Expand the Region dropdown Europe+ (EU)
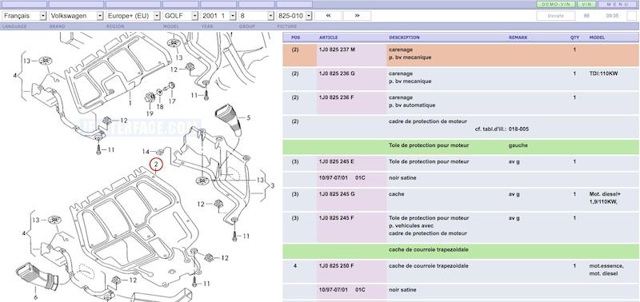640x302 pixels. [133, 16]
